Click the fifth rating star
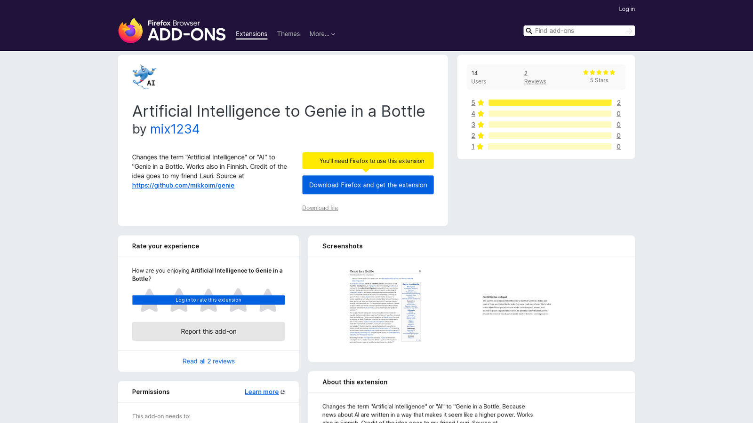753x423 pixels. coord(268,300)
